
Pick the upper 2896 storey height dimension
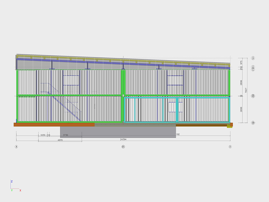coord(241,82)
